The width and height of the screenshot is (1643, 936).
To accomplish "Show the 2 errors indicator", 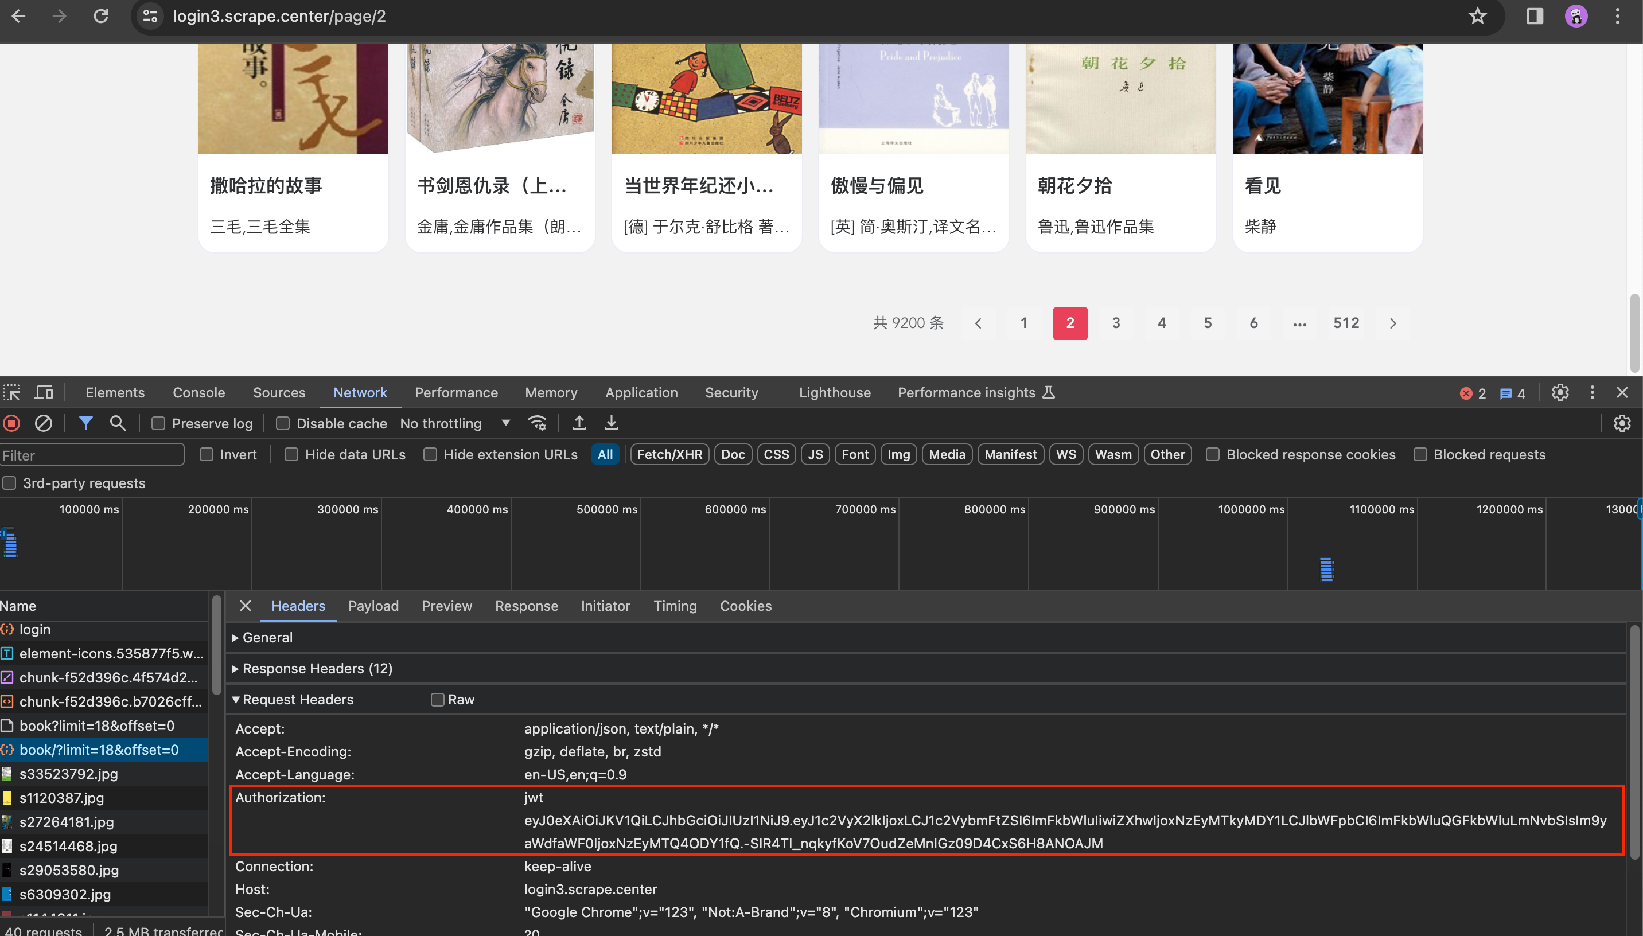I will click(1473, 393).
